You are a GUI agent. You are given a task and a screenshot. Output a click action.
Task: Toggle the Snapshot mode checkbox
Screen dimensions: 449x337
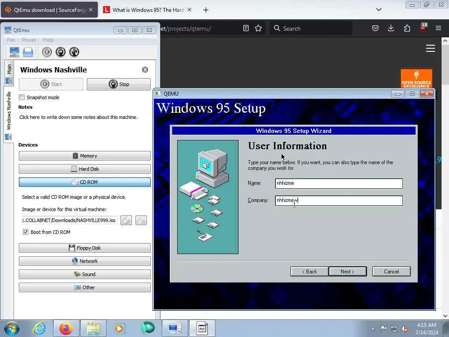click(22, 97)
